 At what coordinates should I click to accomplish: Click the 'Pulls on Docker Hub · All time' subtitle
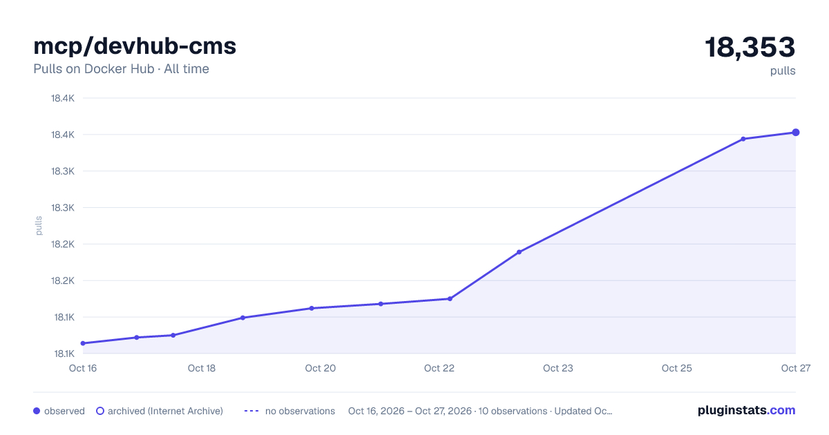[x=121, y=69]
